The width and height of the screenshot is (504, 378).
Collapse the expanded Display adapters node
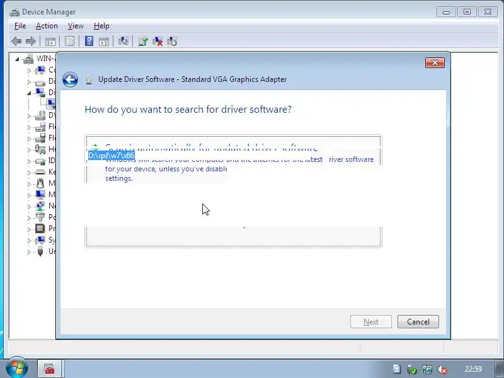(x=29, y=93)
